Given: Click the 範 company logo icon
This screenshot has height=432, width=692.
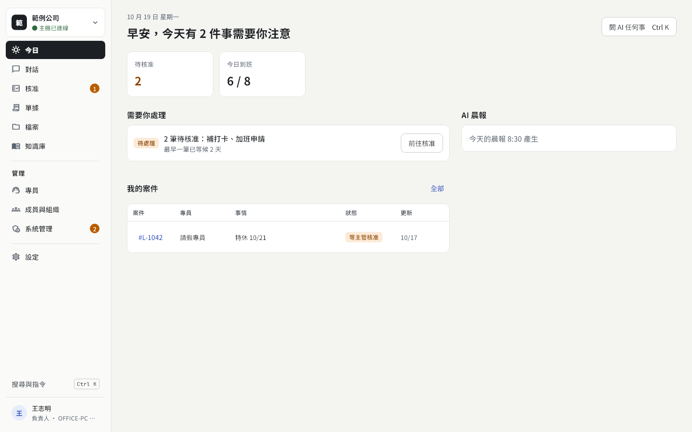Looking at the screenshot, I should coord(19,23).
